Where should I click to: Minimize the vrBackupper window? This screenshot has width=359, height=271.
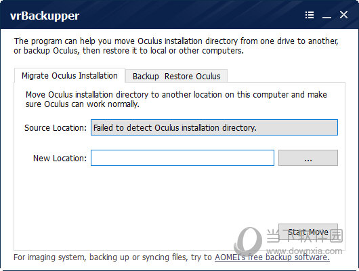(x=326, y=15)
